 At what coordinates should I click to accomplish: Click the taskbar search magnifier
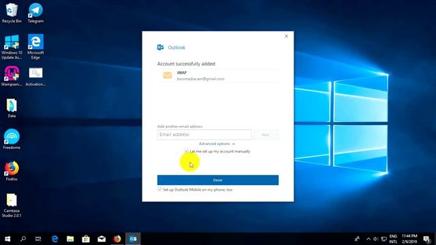point(23,239)
